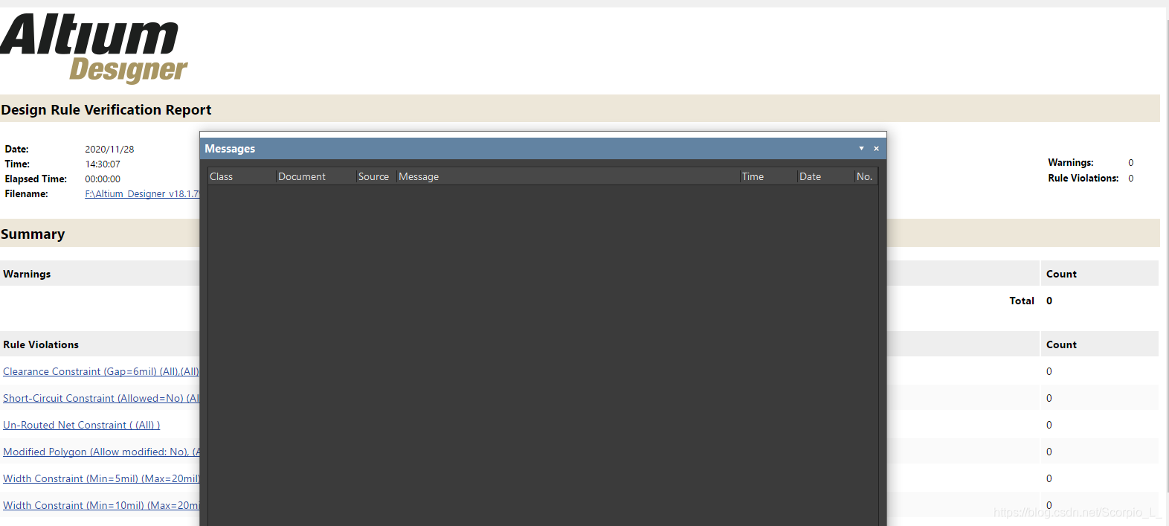Click the top-right Warnings: label
This screenshot has width=1169, height=526.
click(1071, 162)
